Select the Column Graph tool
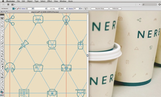Viewport: 161px width, 97px height. 2,77
